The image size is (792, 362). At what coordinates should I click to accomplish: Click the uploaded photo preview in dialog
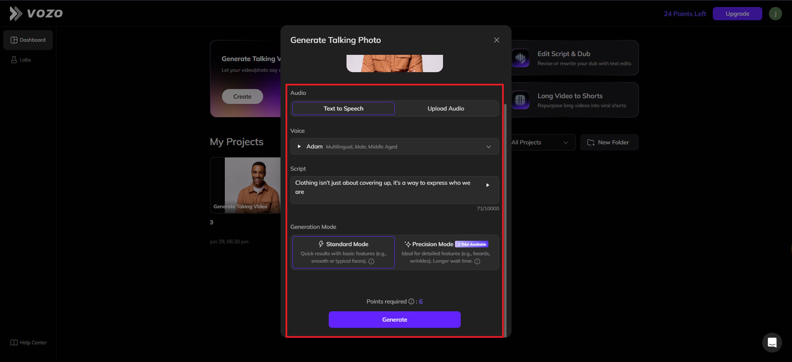click(x=395, y=63)
